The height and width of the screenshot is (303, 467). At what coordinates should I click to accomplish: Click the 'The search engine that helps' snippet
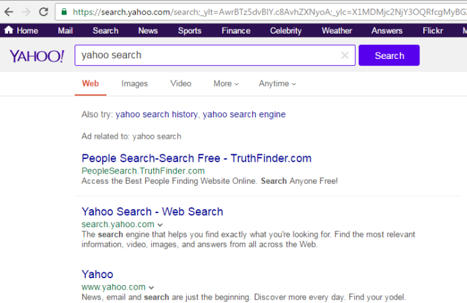pos(248,239)
